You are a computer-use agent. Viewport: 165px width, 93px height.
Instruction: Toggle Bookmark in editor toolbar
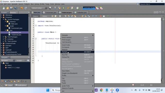click(x=89, y=16)
